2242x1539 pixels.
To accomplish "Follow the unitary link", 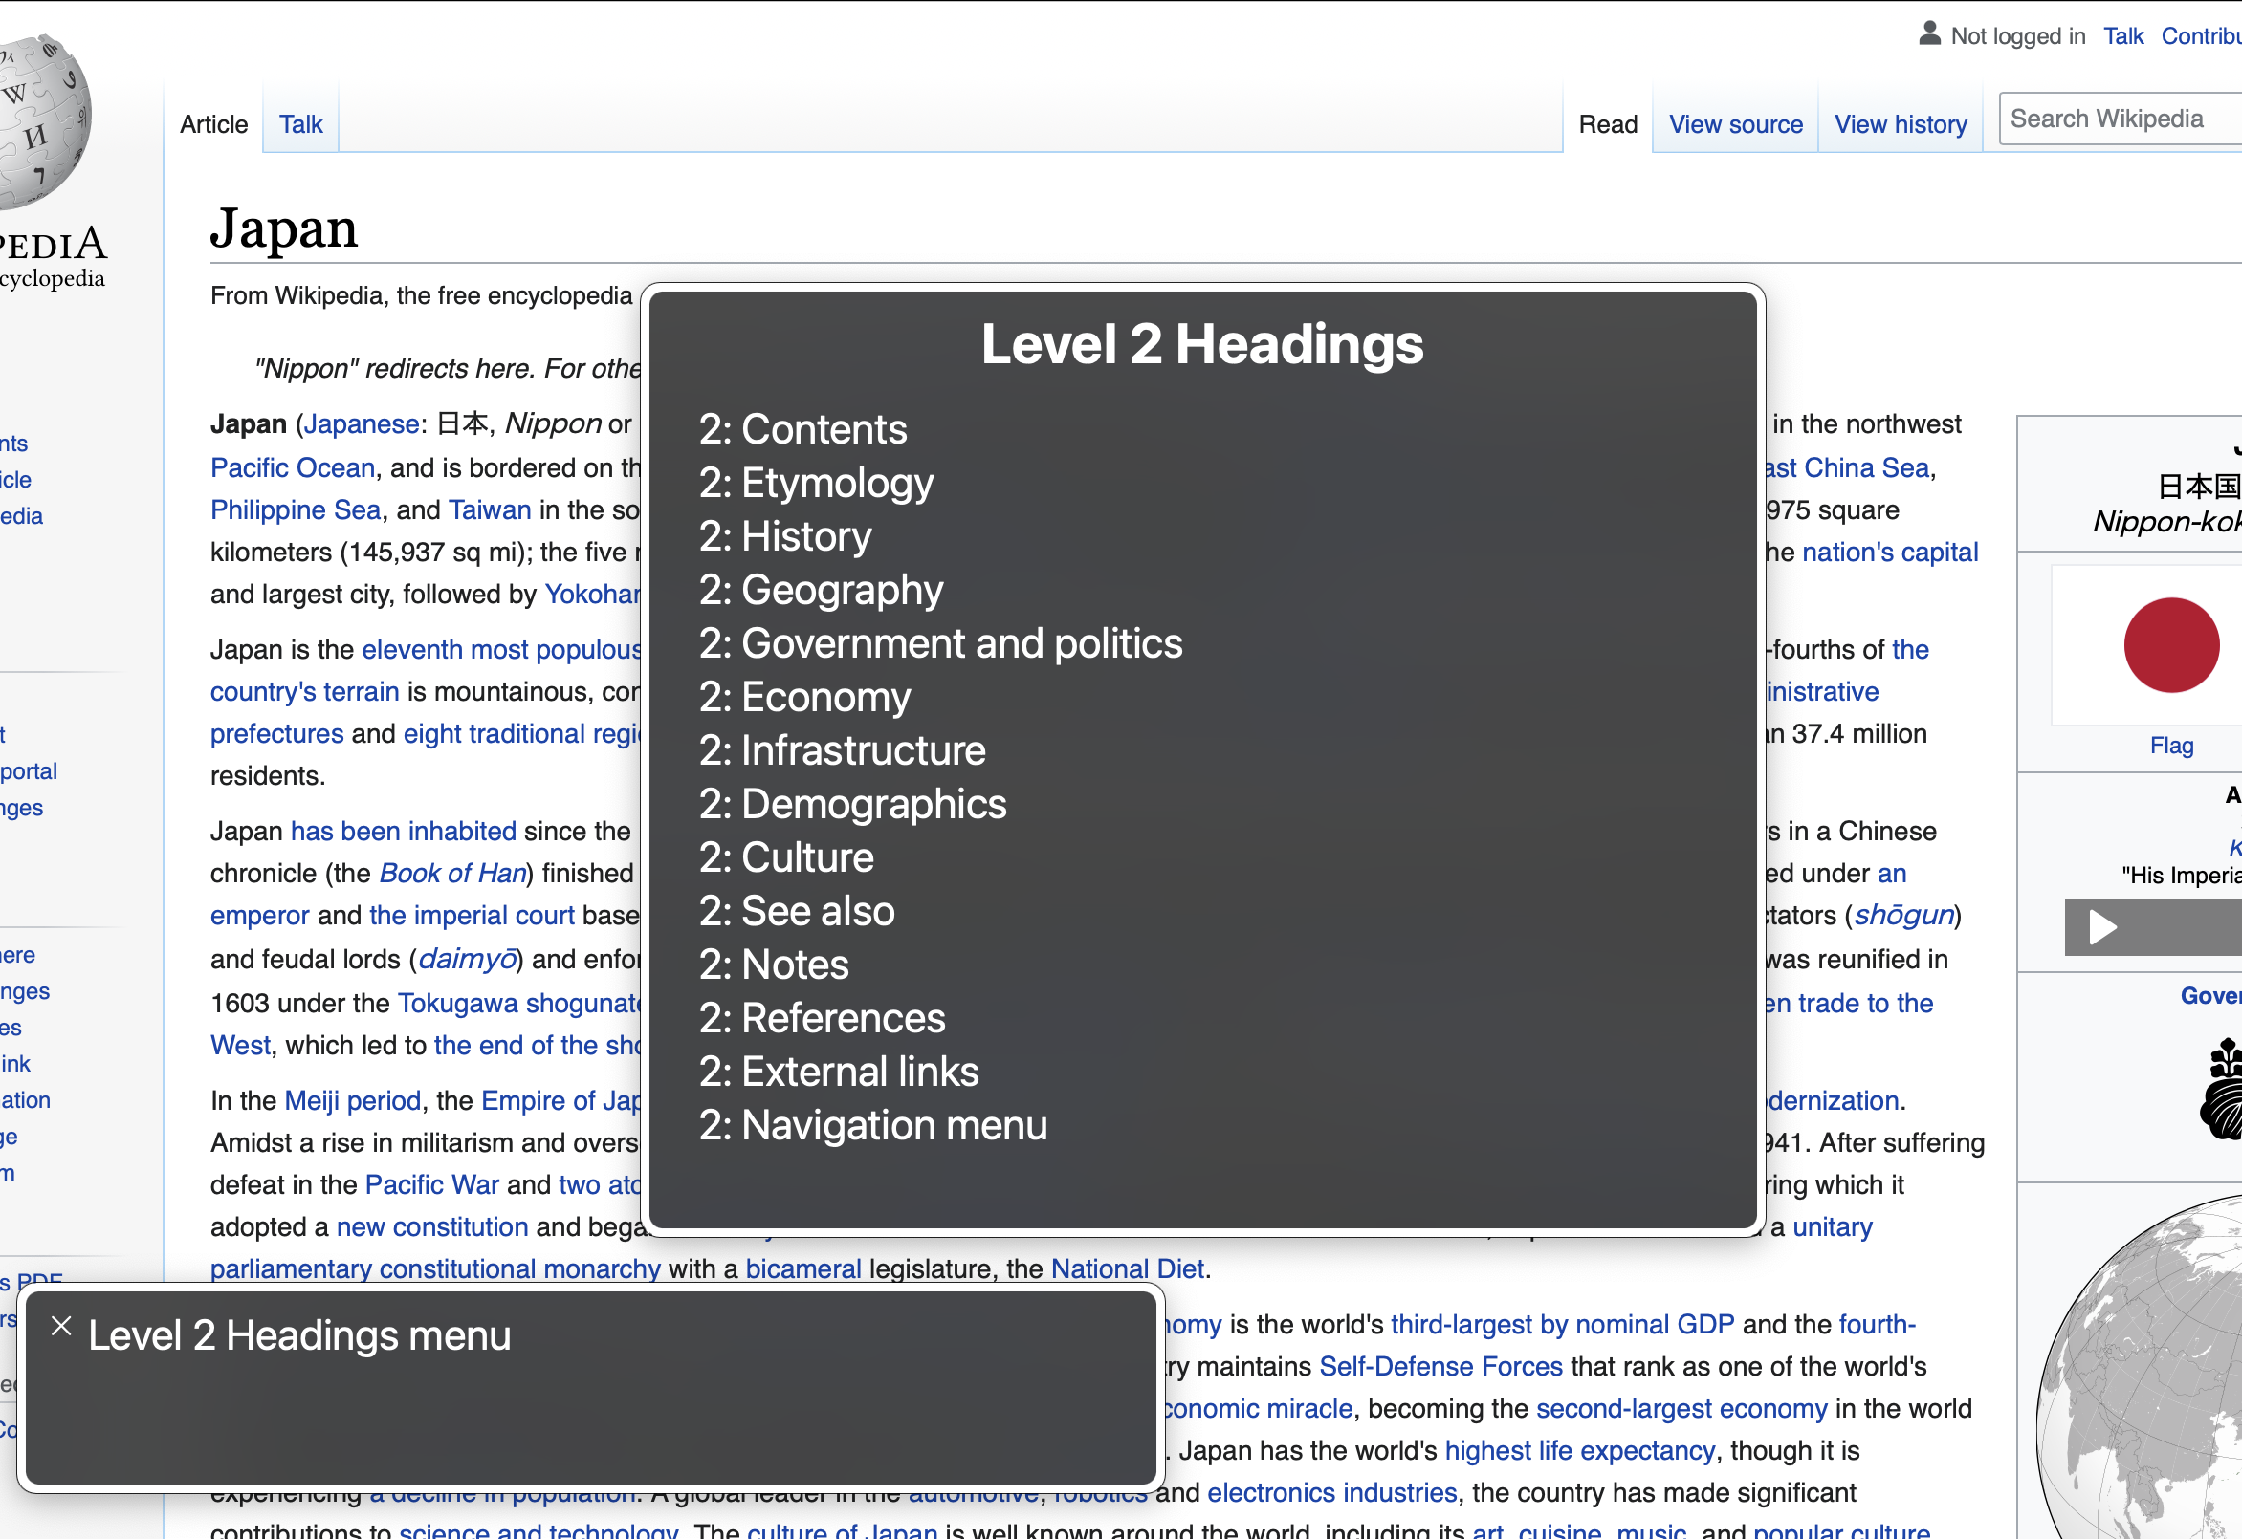I will 1832,1227.
